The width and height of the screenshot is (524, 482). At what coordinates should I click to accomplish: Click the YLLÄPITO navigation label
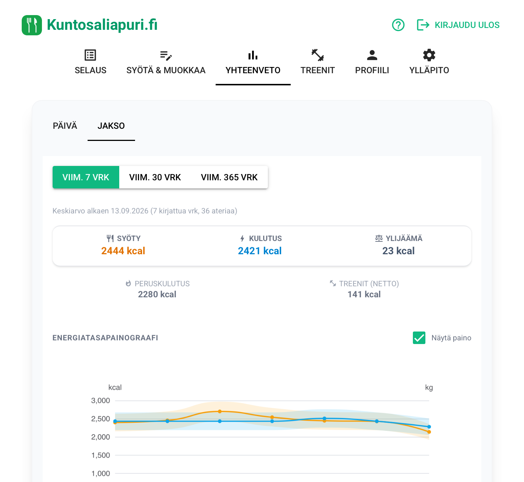(x=429, y=70)
